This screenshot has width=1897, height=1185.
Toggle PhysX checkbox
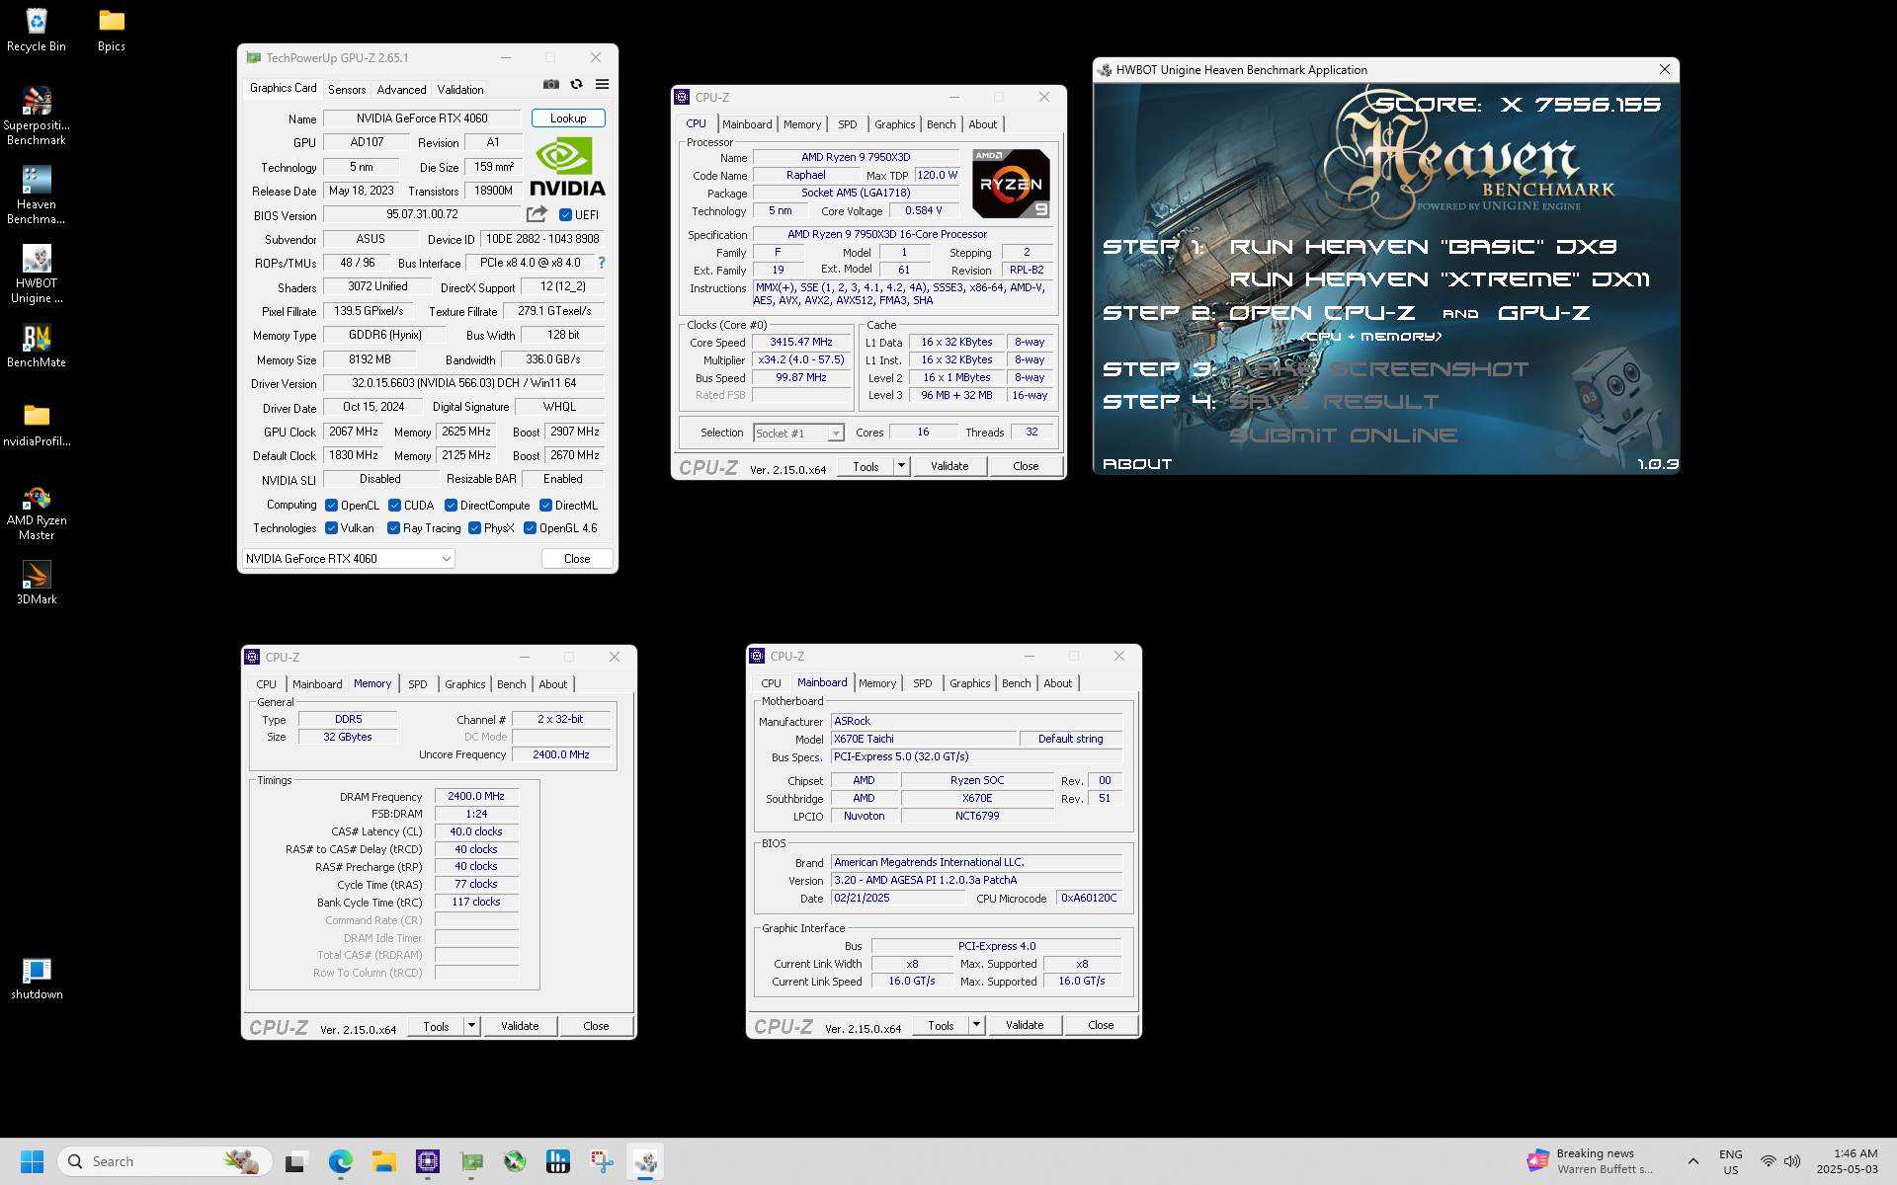[x=474, y=528]
